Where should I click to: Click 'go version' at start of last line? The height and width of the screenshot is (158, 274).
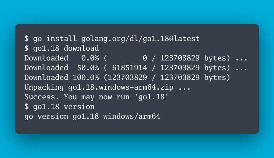pyautogui.click(x=46, y=117)
